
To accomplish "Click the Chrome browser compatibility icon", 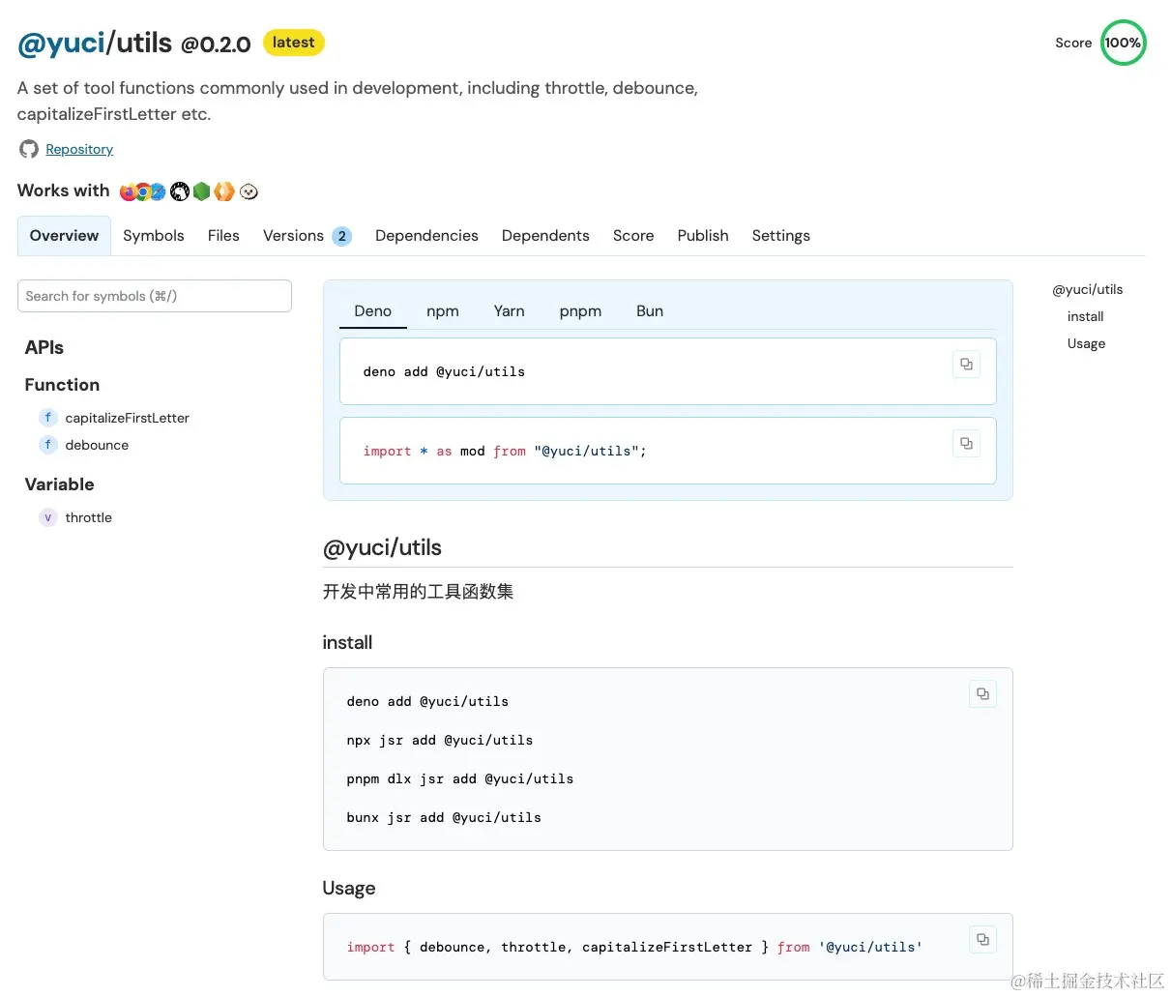I will 142,191.
